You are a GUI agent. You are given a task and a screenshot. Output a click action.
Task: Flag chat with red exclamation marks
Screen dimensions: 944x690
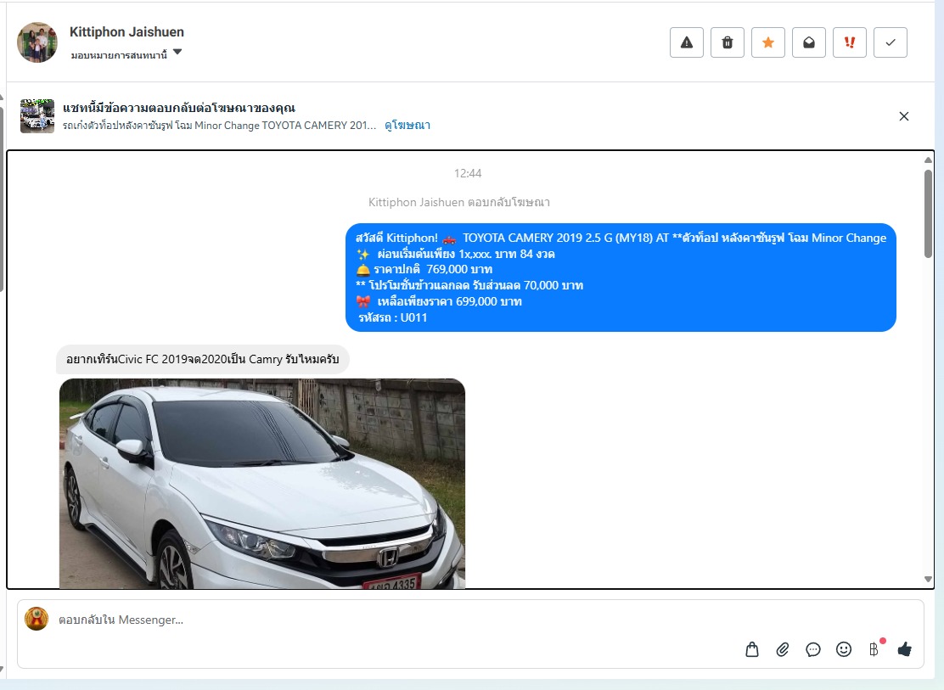pyautogui.click(x=850, y=42)
